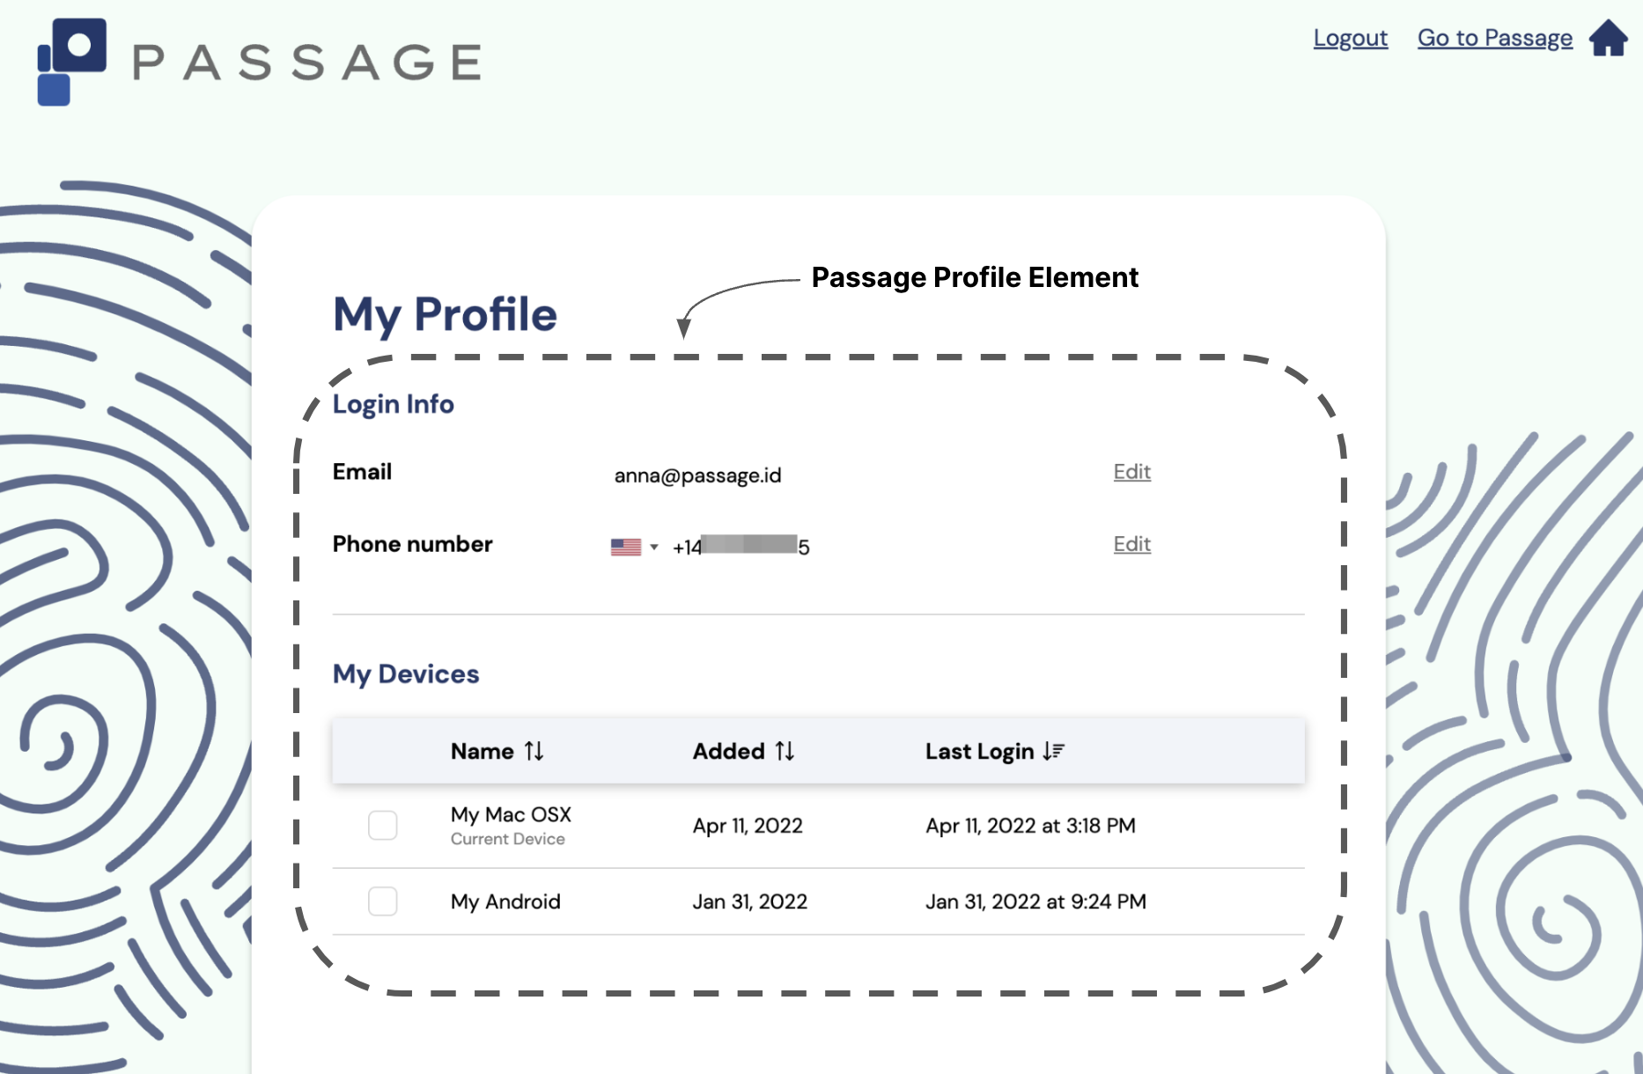The image size is (1643, 1074).
Task: Sort devices by Name column arrows
Action: (534, 751)
